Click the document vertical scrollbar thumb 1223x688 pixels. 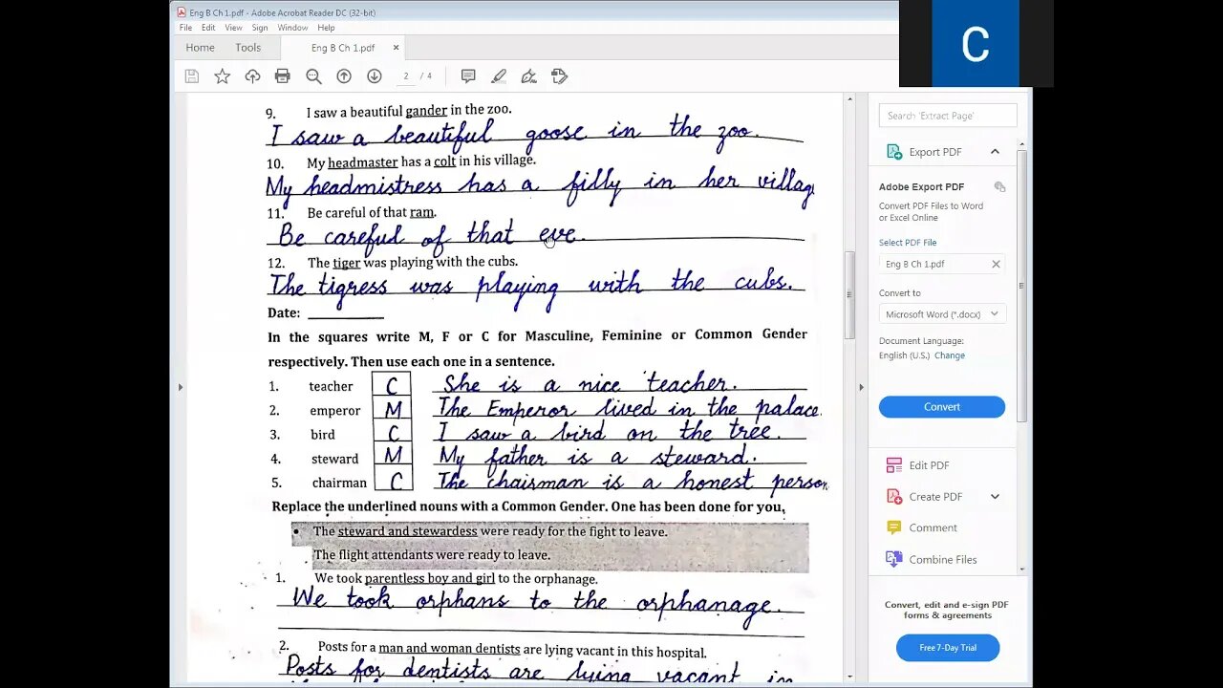click(849, 296)
